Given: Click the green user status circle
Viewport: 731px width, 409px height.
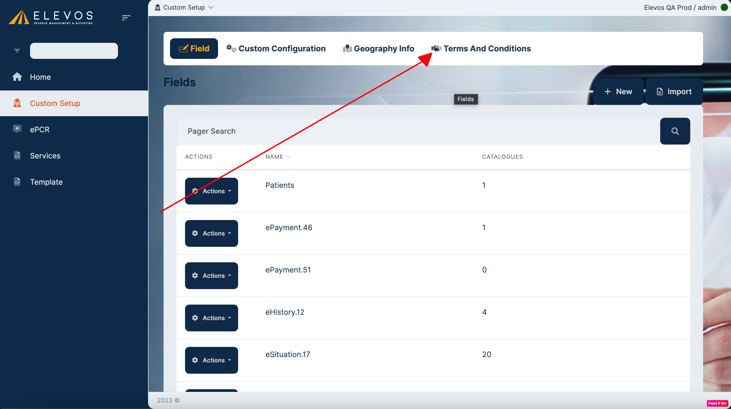Looking at the screenshot, I should point(724,7).
